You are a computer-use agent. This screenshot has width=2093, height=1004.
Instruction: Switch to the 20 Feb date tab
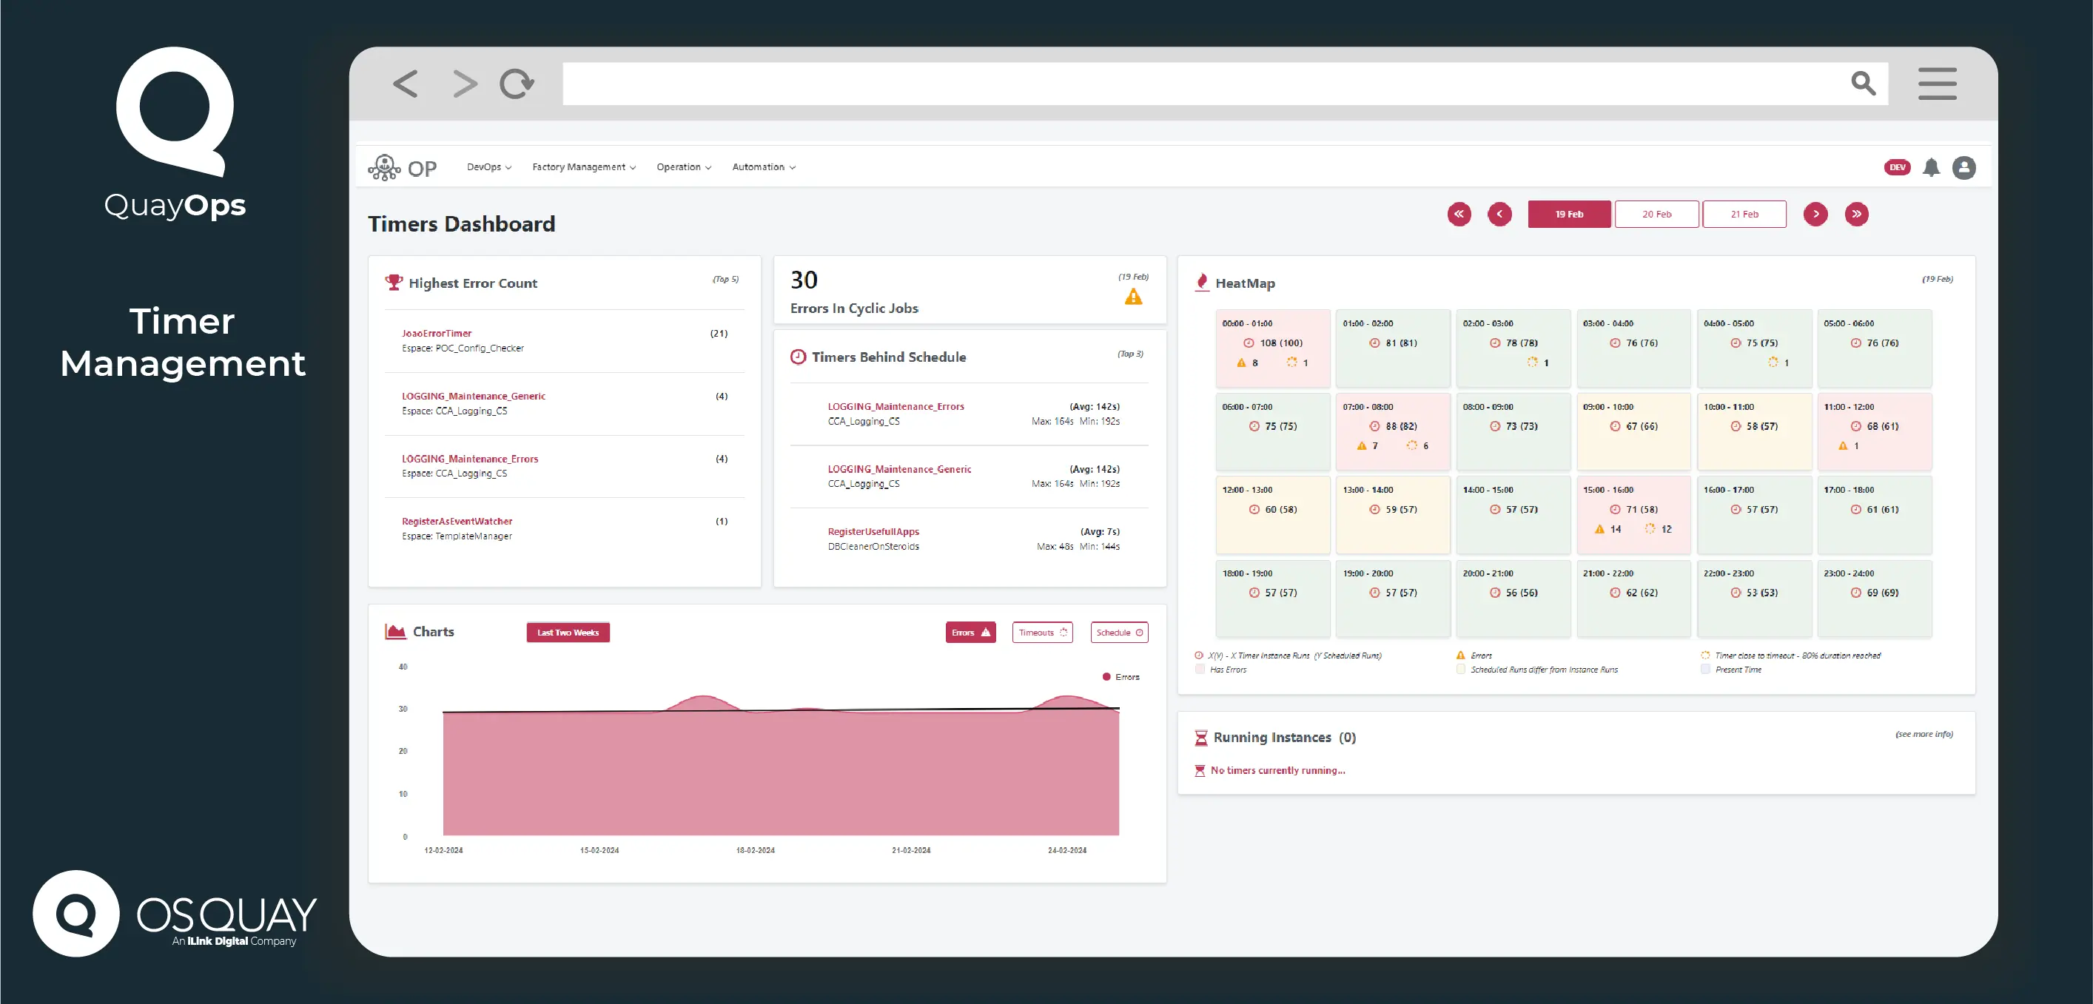coord(1656,214)
